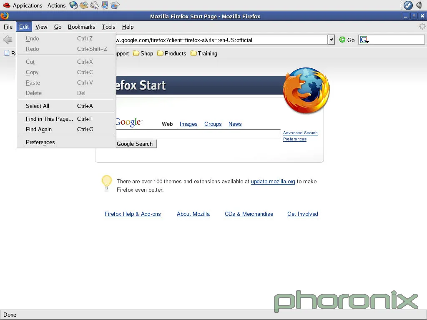Click the Google Search button on the page
427x320 pixels.
(x=136, y=144)
